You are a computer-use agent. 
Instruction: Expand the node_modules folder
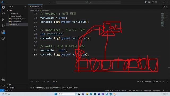pyautogui.click(x=17, y=16)
